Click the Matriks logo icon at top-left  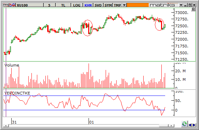click(6, 5)
